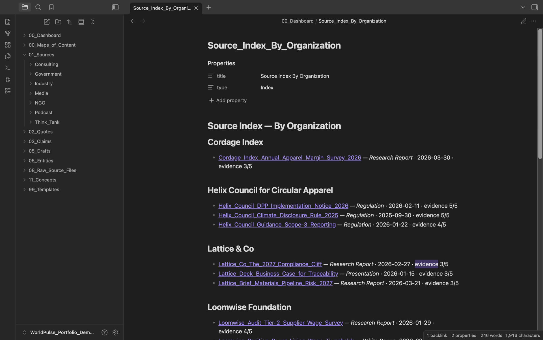Open the search magnifier icon
The image size is (543, 340).
pyautogui.click(x=38, y=7)
